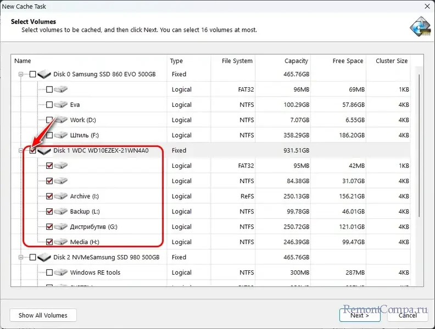Viewport: 435px width, 329px height.
Task: Click Next to continue the wizard
Action: tap(360, 315)
